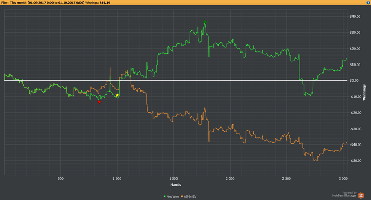The height and width of the screenshot is (200, 371).
Task: Click the This month date range filter text
Action: pos(47,3)
